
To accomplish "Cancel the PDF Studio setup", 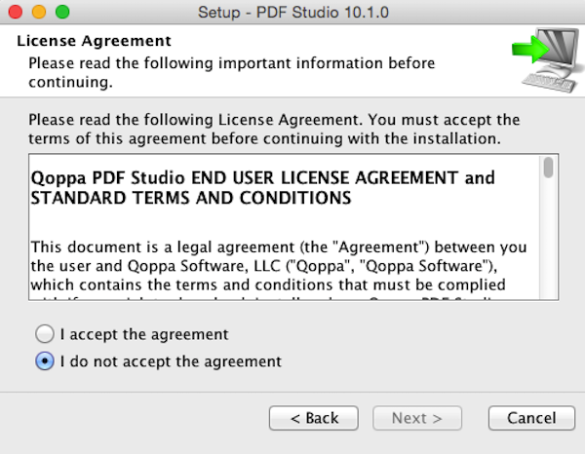I will click(x=531, y=418).
